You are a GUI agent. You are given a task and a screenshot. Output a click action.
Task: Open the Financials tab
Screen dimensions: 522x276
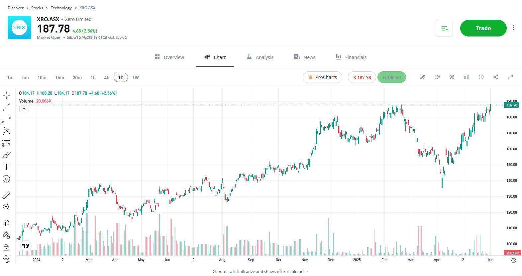coord(351,57)
